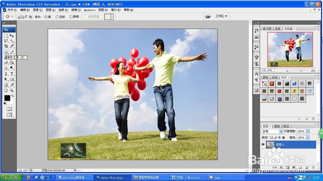Select the Paint Bucket tool
This screenshot has width=323, height=181.
[x=12, y=63]
